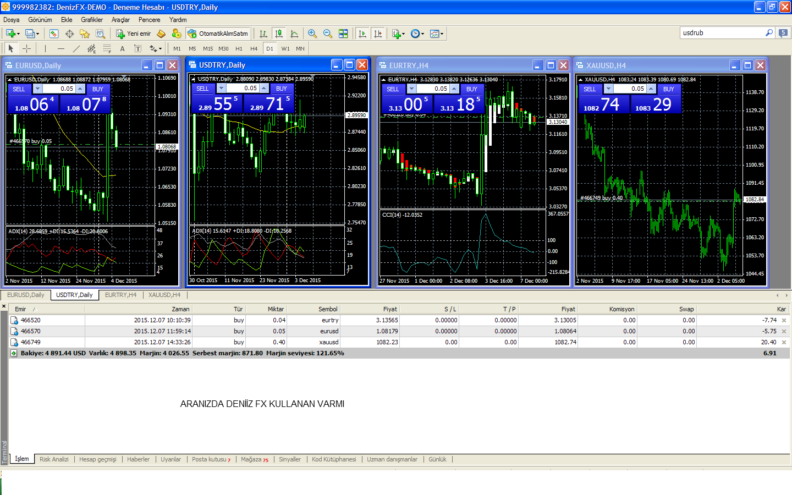Select the Fibonacci retracement tool
The width and height of the screenshot is (792, 495).
point(107,48)
